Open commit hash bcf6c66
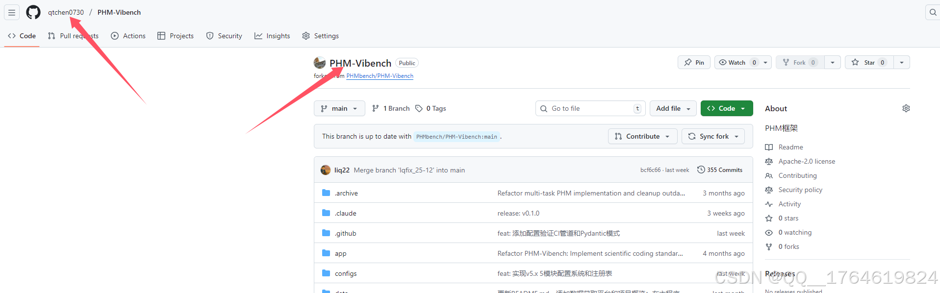 coord(650,170)
